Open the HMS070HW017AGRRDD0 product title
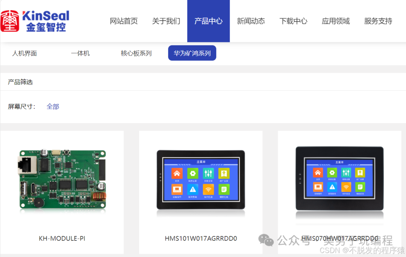The width and height of the screenshot is (406, 257). point(340,238)
